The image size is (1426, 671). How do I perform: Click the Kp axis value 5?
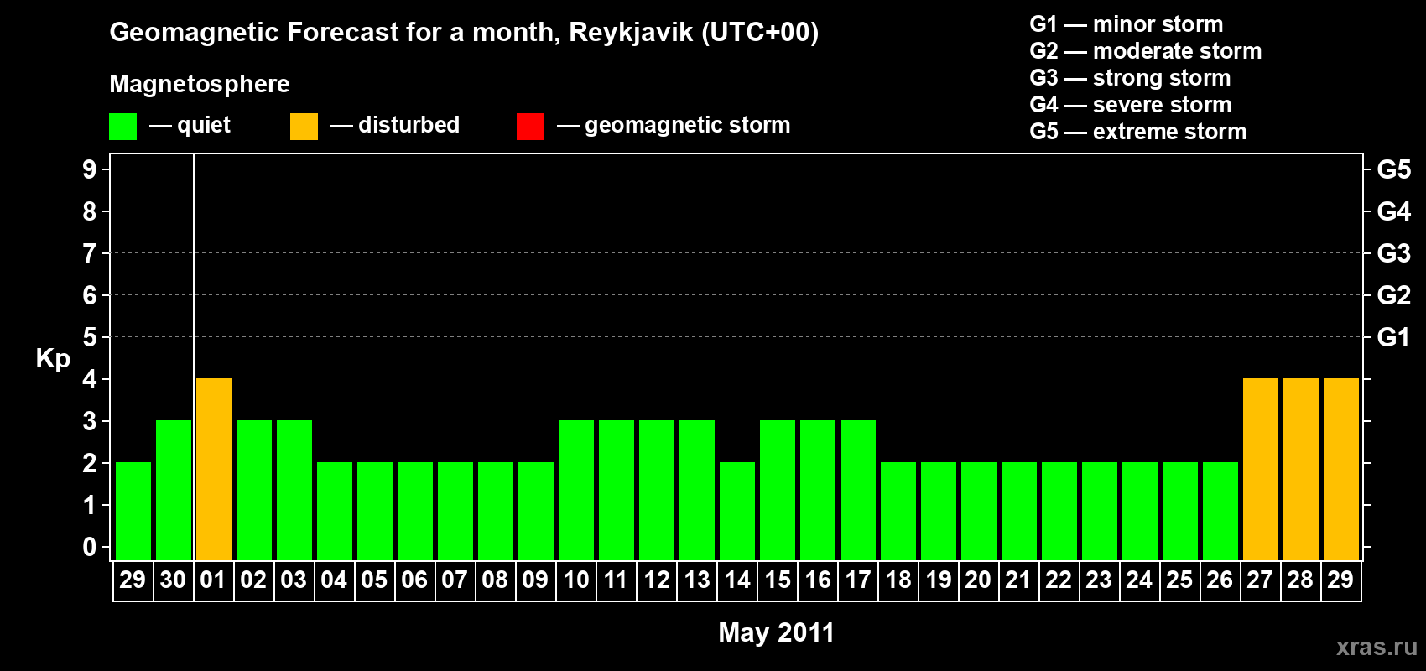pos(90,337)
